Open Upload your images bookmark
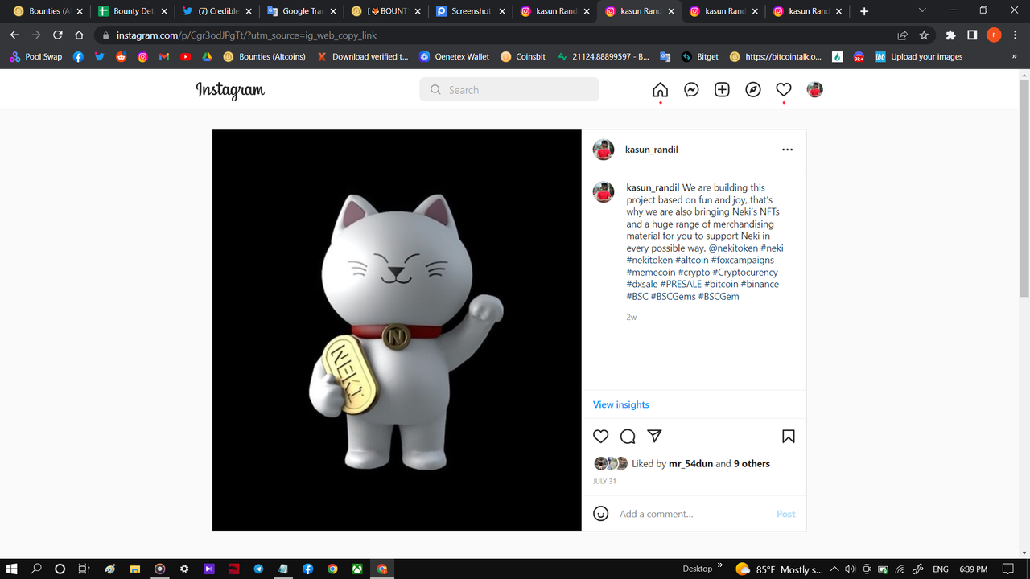The width and height of the screenshot is (1030, 579). pyautogui.click(x=918, y=57)
